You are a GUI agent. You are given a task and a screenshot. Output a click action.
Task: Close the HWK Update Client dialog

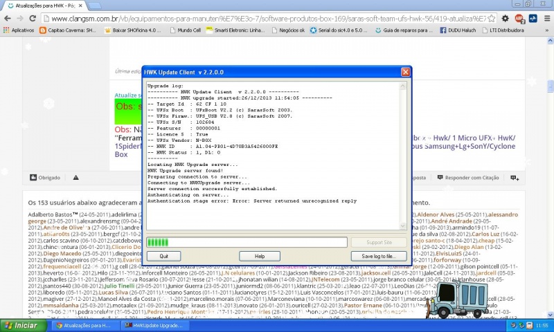[405, 72]
